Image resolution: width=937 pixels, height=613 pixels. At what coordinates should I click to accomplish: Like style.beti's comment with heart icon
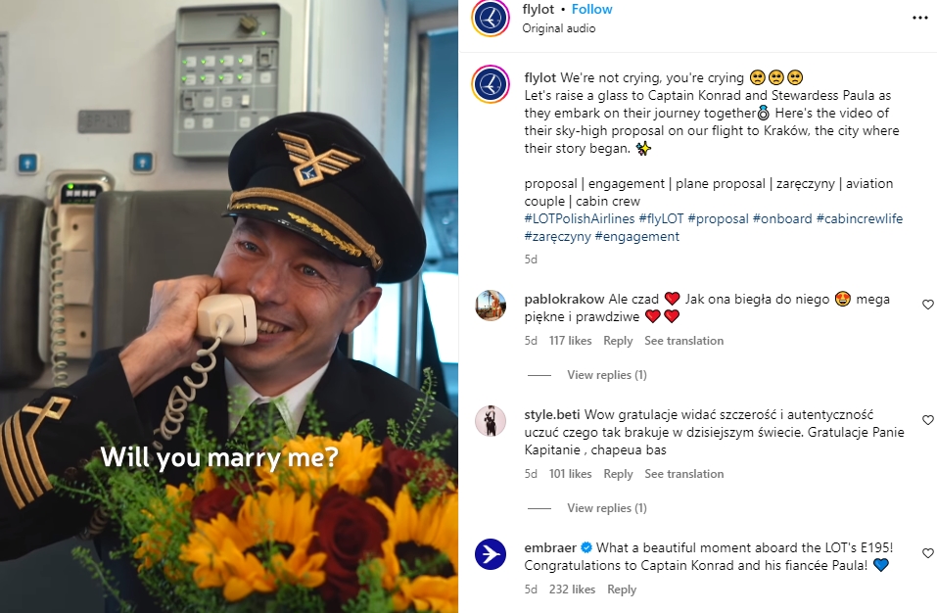[x=927, y=420]
